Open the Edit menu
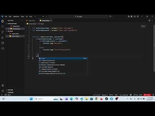The width and height of the screenshot is (155, 116). (x=10, y=16)
